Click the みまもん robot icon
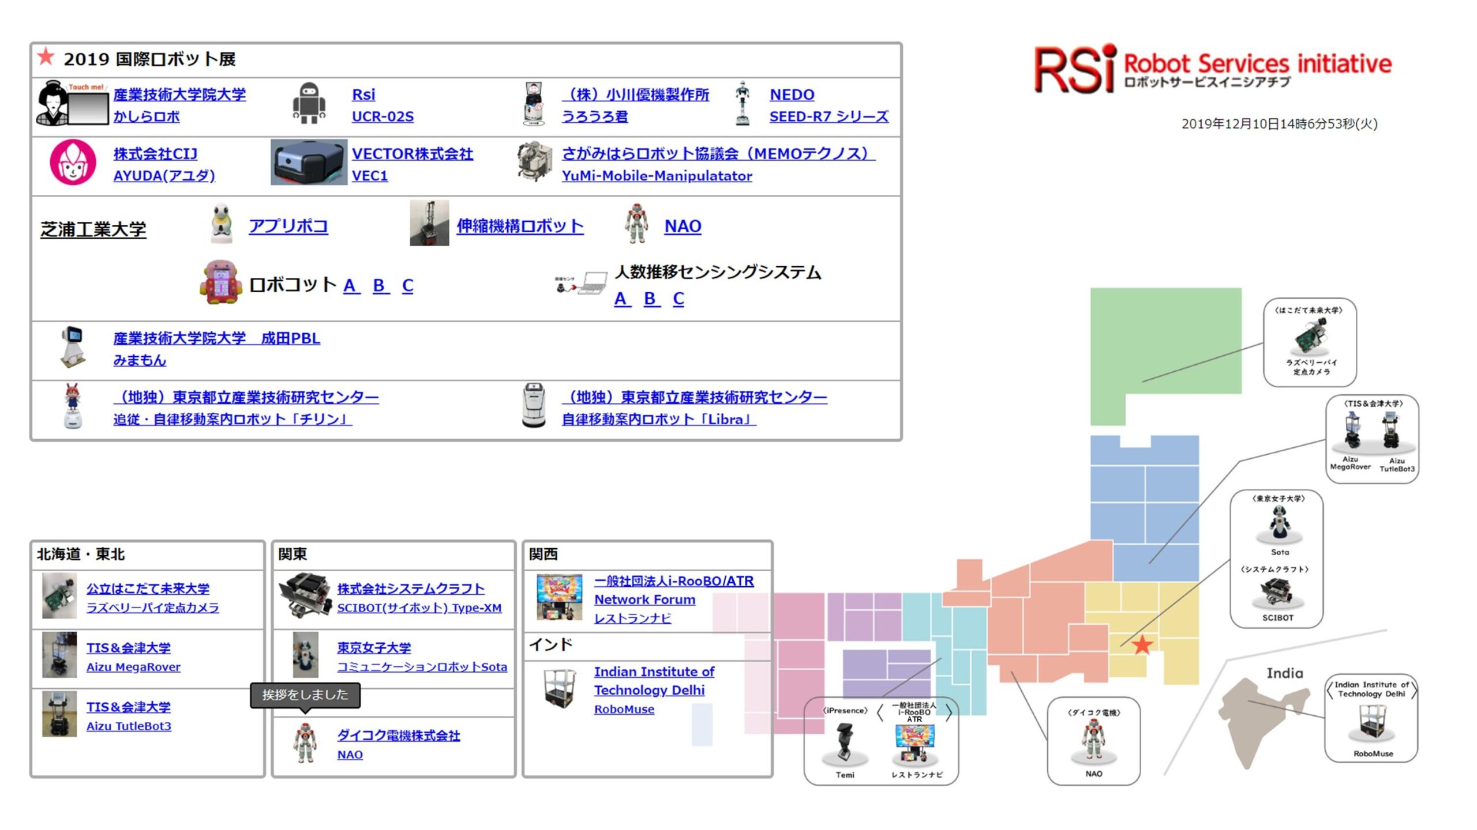This screenshot has height=830, width=1477. [73, 348]
